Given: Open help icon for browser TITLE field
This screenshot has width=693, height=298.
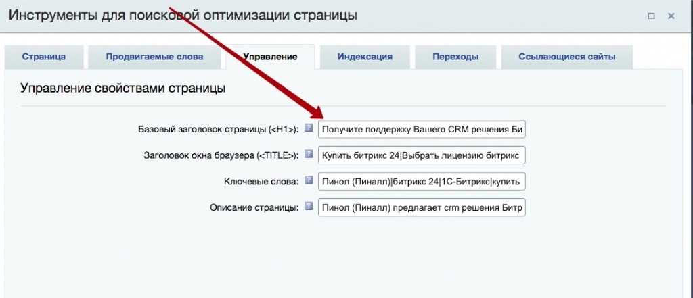Looking at the screenshot, I should click(x=309, y=154).
